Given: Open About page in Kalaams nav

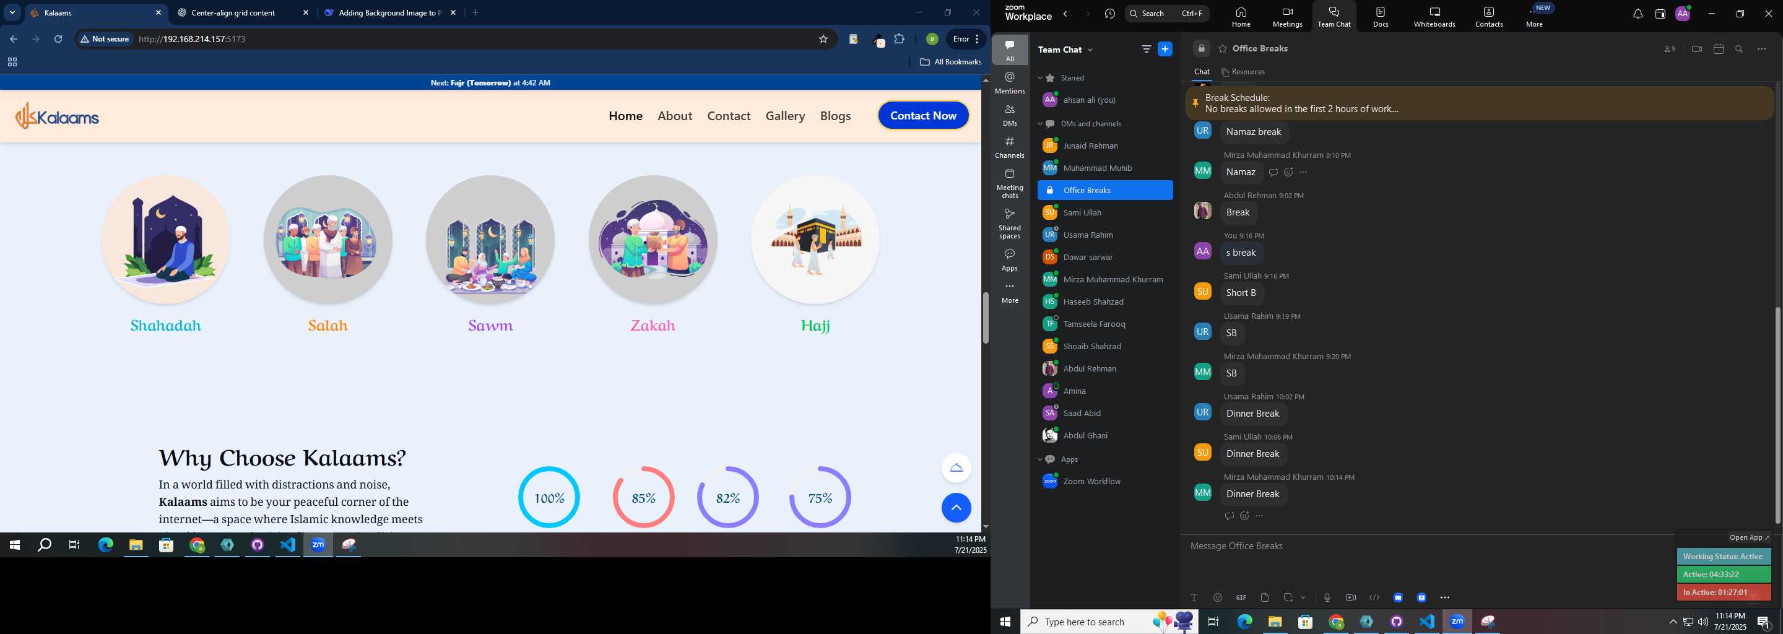Looking at the screenshot, I should 675,116.
